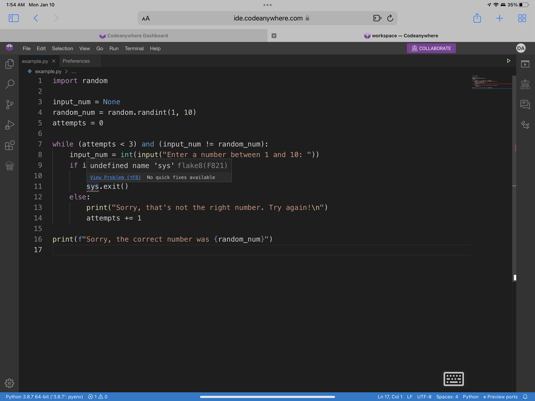Open the Terminal menu
Image resolution: width=535 pixels, height=401 pixels.
tap(134, 49)
